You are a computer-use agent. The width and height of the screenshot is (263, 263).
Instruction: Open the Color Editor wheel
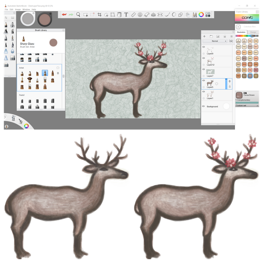click(x=201, y=15)
